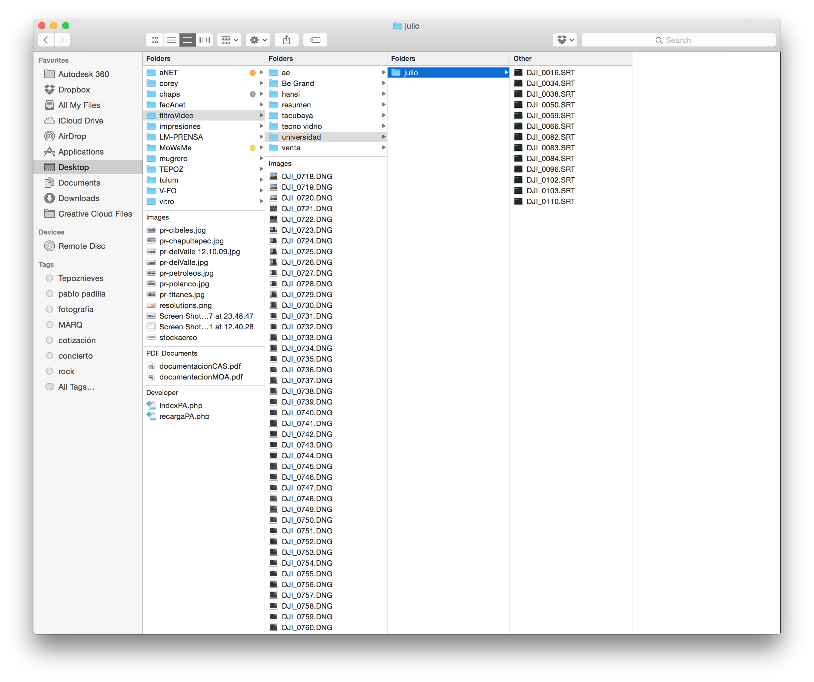
Task: Select the DJI_0110.SRT file
Action: (x=571, y=201)
